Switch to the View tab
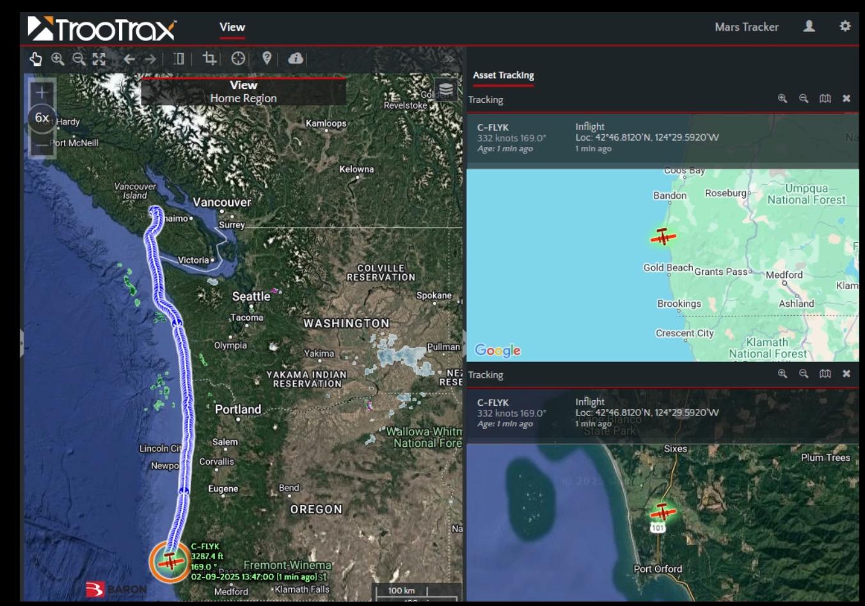 (232, 27)
